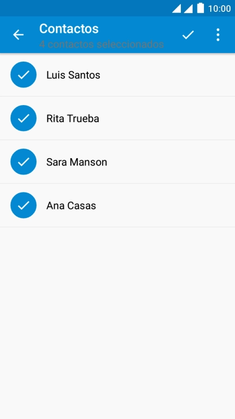235x419 pixels.
Task: Deselect Sara Manson's check circle
Action: pos(24,162)
